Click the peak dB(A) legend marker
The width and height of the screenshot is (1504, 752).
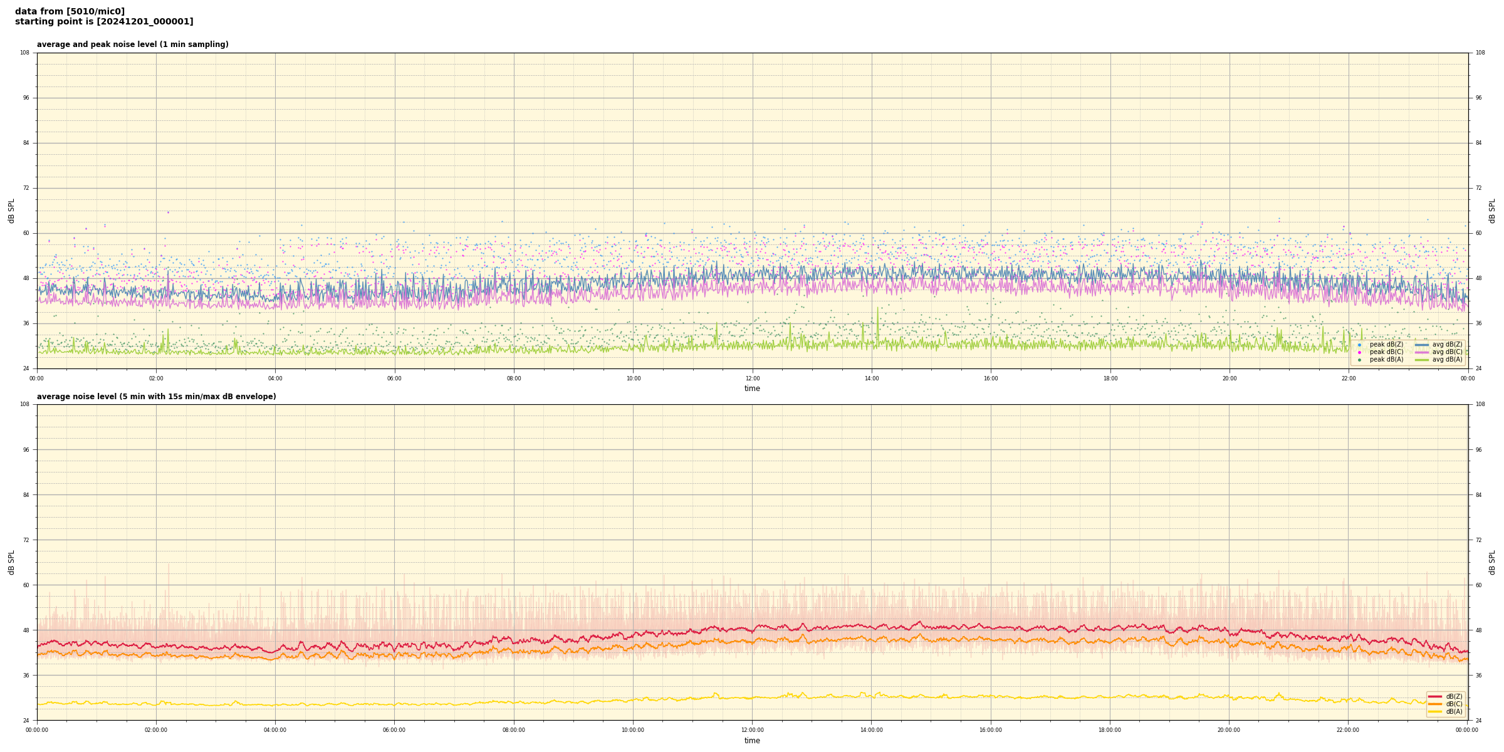click(1359, 360)
